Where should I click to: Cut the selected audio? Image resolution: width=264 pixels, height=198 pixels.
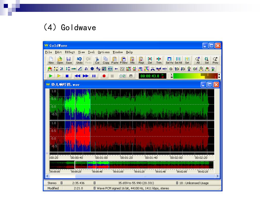[97, 60]
